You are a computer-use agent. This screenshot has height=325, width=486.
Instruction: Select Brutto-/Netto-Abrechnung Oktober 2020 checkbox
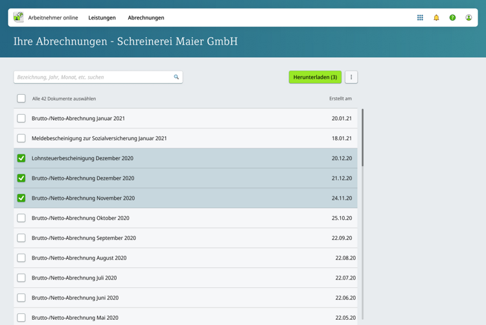(x=21, y=218)
